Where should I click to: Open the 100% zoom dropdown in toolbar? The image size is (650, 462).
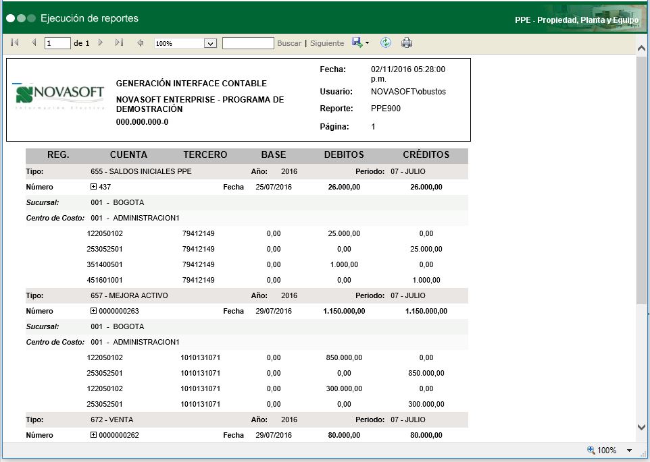click(x=210, y=43)
